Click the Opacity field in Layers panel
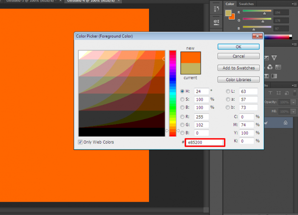The height and width of the screenshot is (215, 298). (x=284, y=102)
